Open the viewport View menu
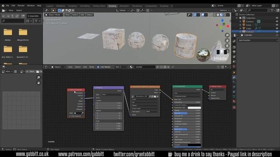Viewport: 280px width, 157px height. [x=67, y=15]
